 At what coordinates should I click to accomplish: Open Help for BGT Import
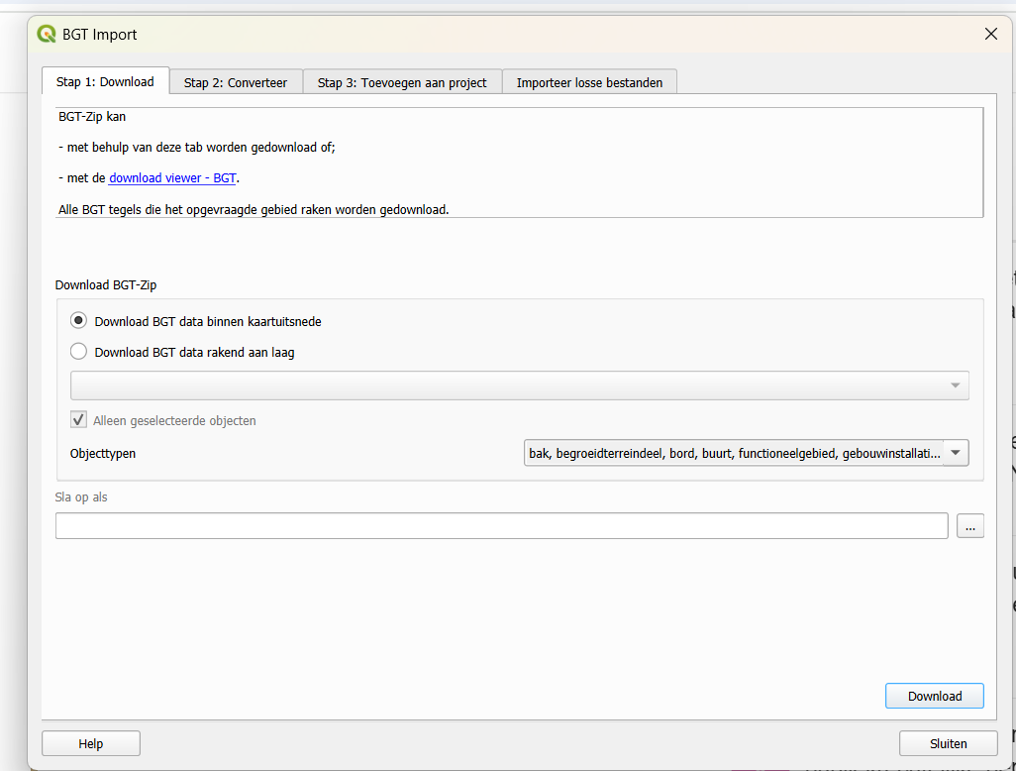[x=91, y=743]
